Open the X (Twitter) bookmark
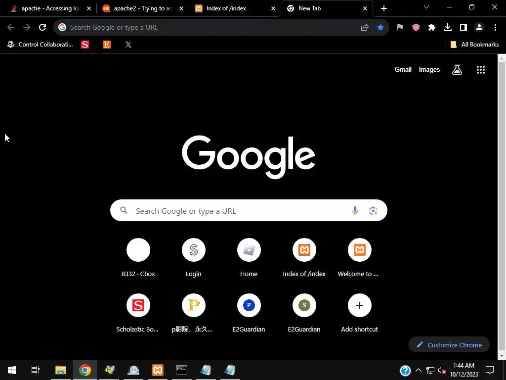This screenshot has width=506, height=380. point(128,45)
